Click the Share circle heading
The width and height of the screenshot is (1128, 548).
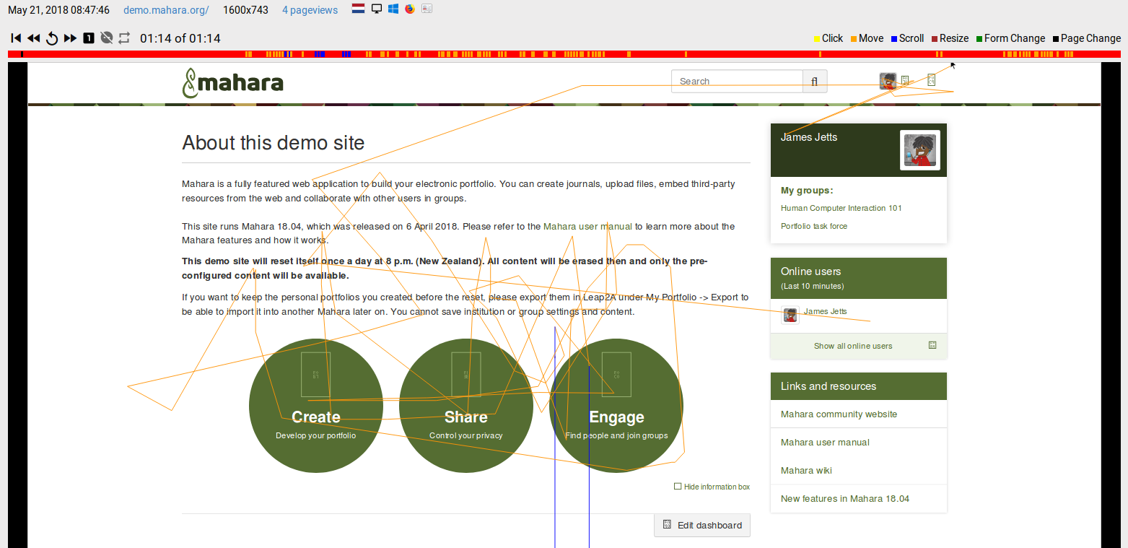click(x=466, y=417)
